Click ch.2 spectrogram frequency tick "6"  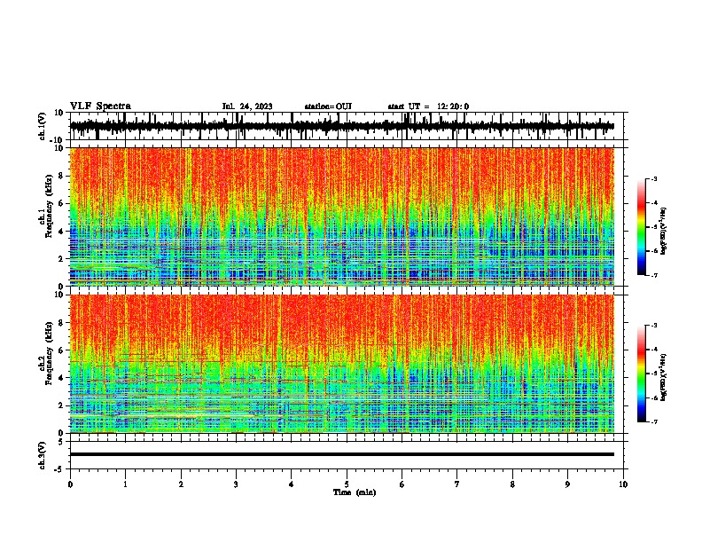coord(61,350)
